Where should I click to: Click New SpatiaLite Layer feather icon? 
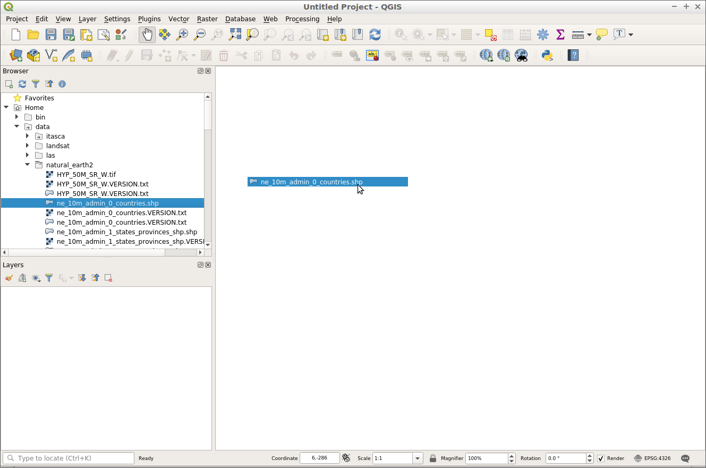click(x=69, y=55)
